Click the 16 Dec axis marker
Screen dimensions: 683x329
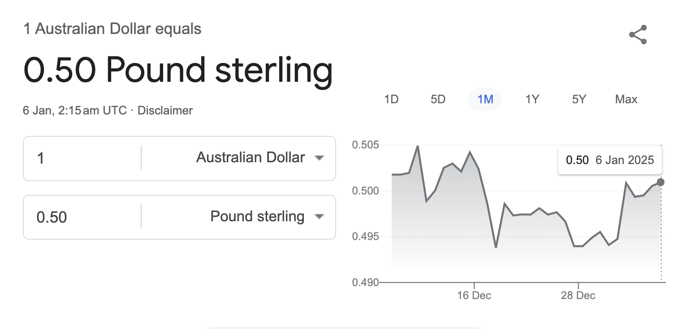click(x=475, y=295)
